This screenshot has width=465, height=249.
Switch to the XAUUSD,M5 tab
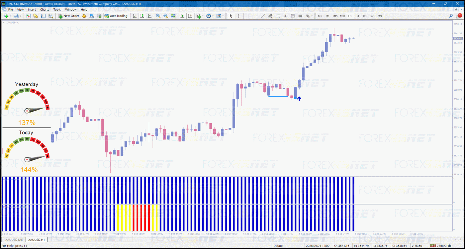14,239
